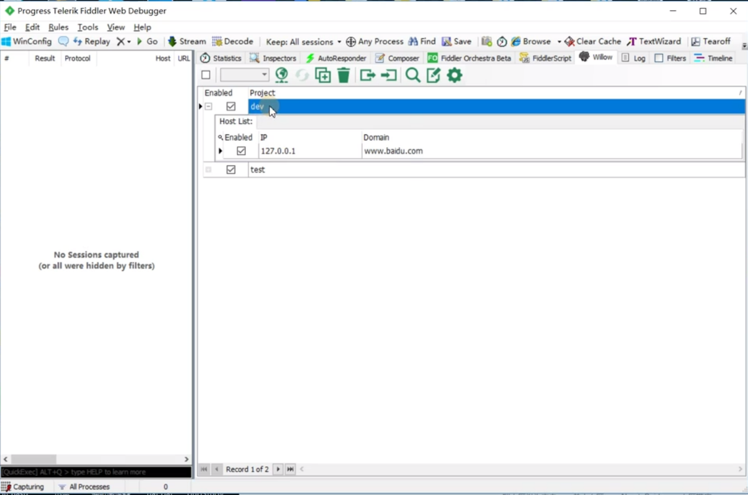Select the Willow tab
This screenshot has width=748, height=495.
596,57
